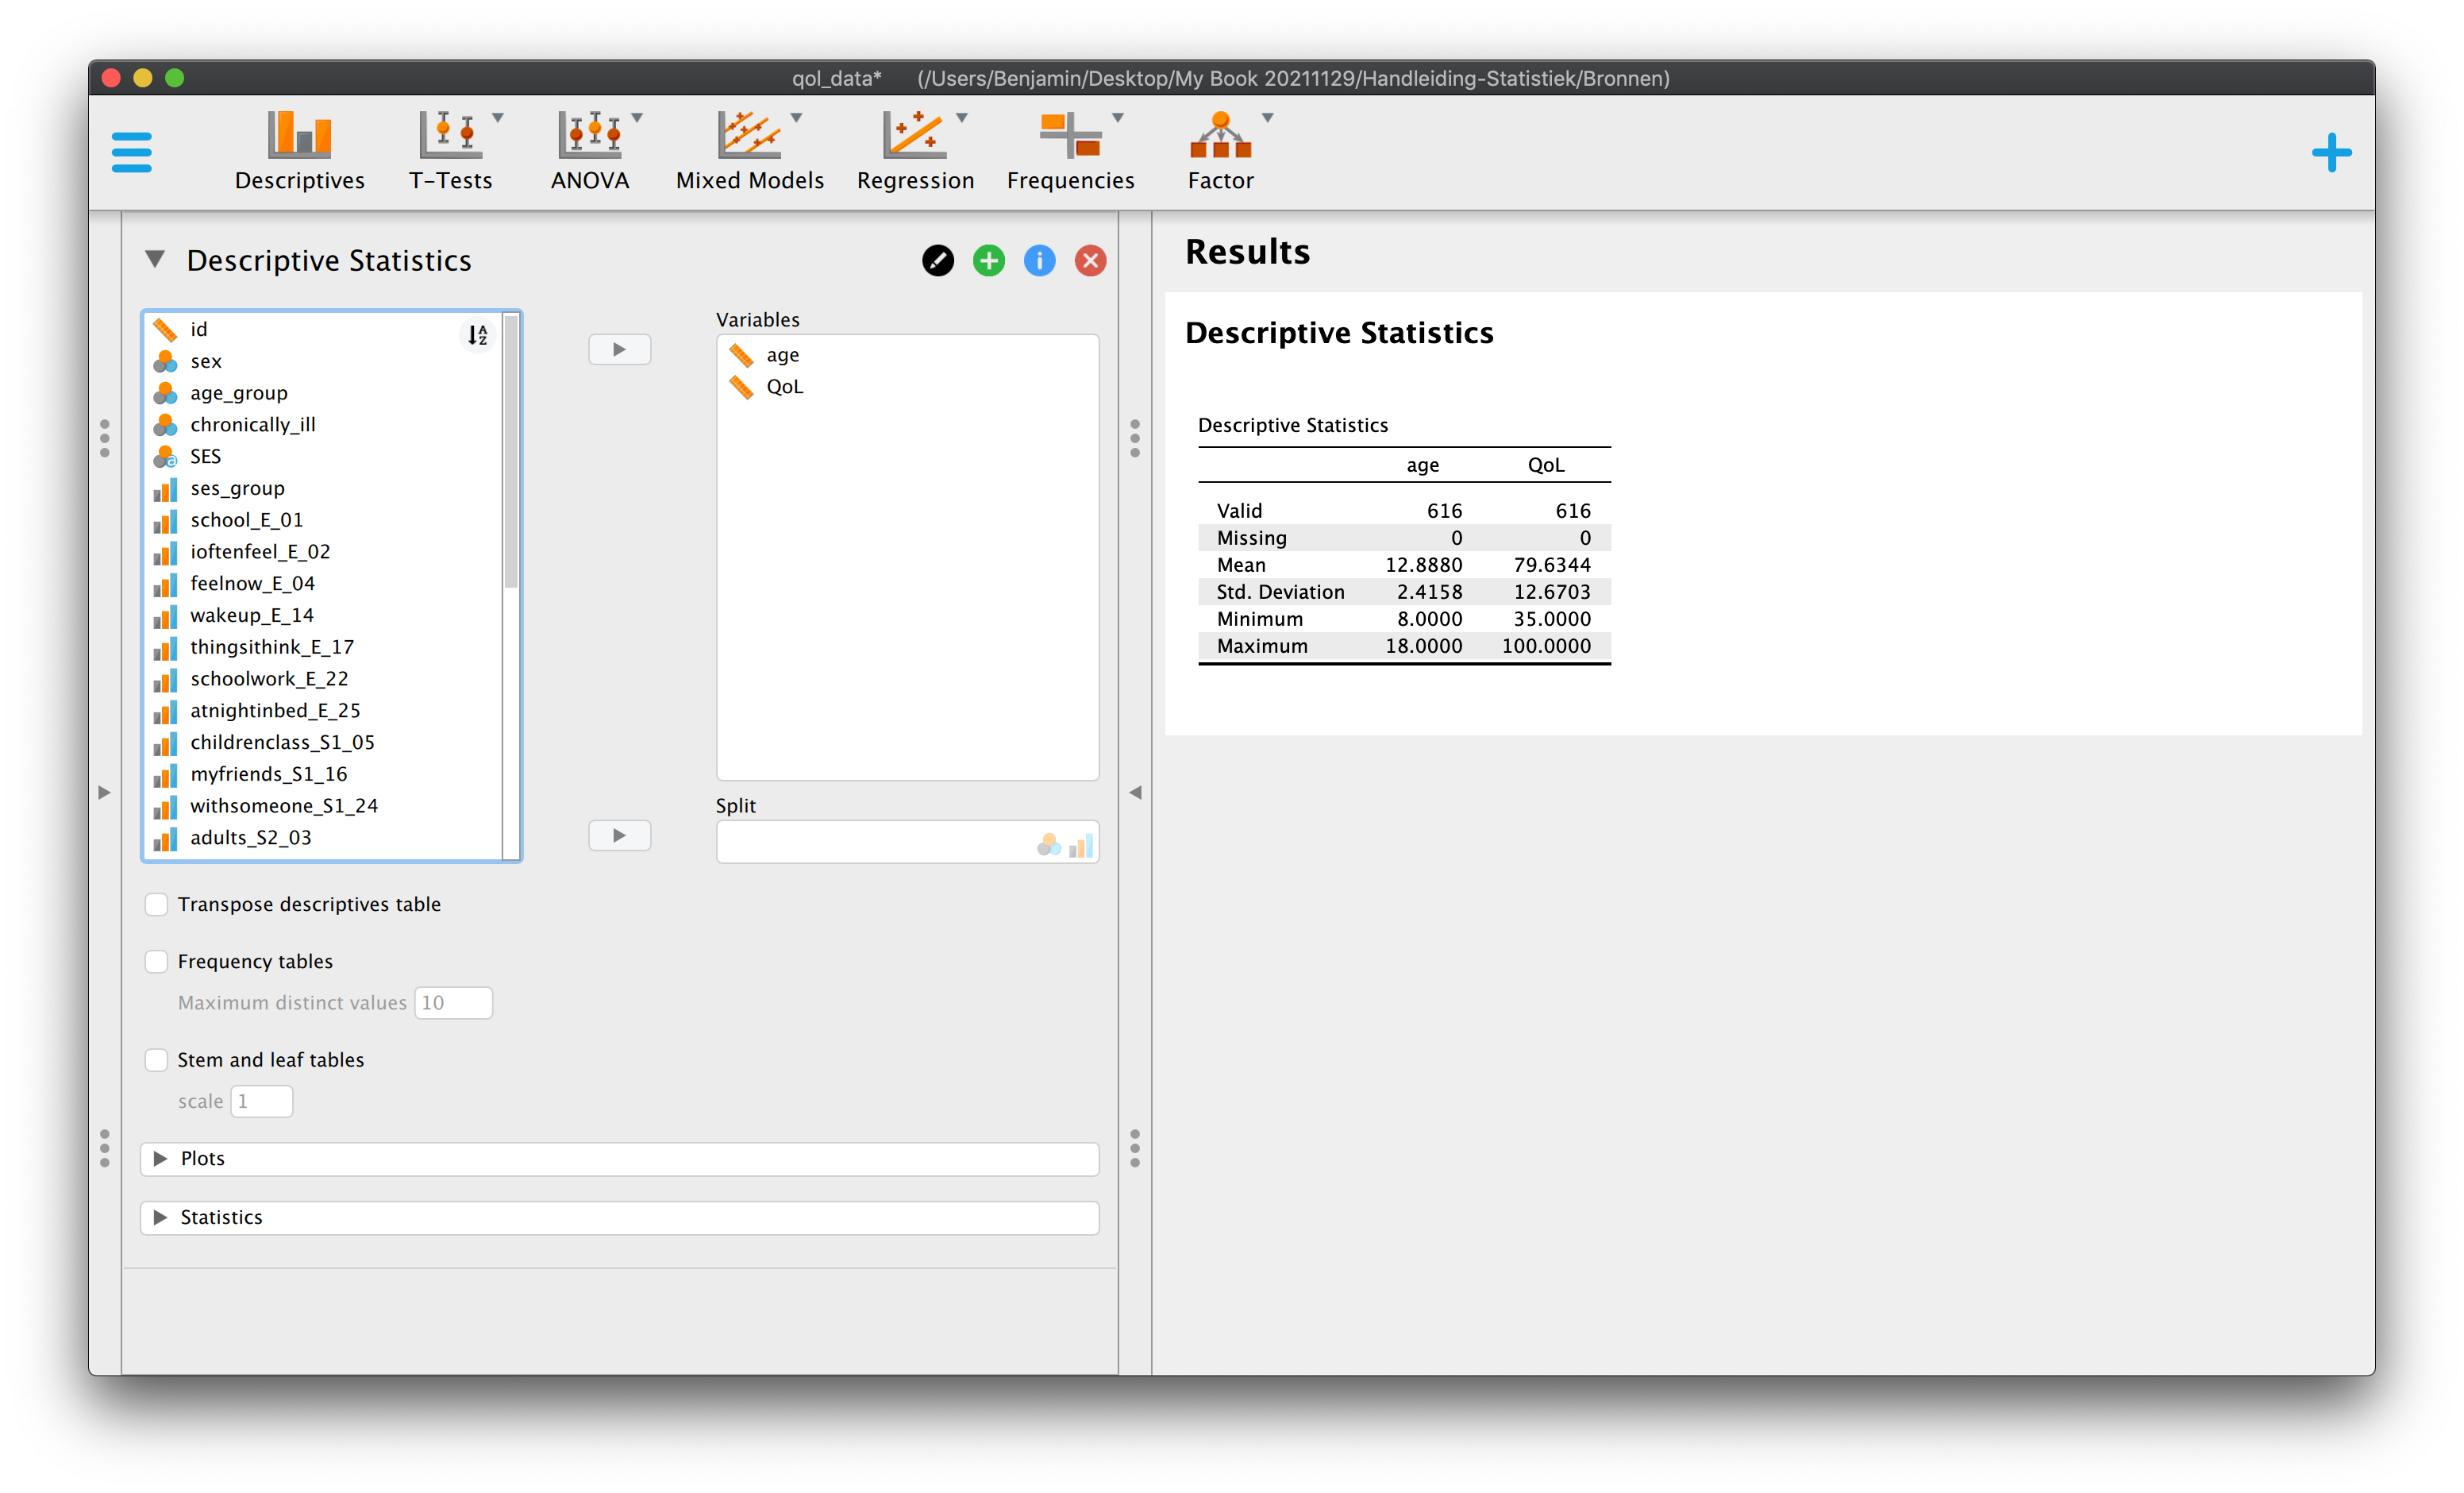Enable Stem and leaf tables checkbox
Screen dimensions: 2464x1493
(x=156, y=1059)
